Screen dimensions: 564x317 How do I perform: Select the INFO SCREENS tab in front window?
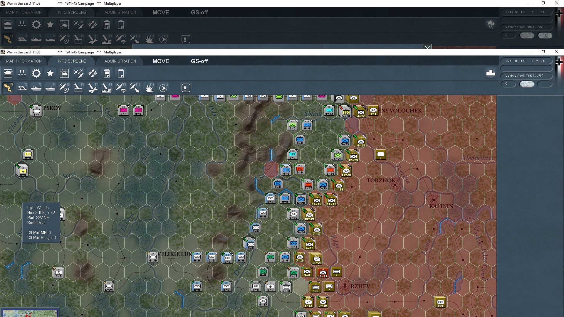coord(72,61)
